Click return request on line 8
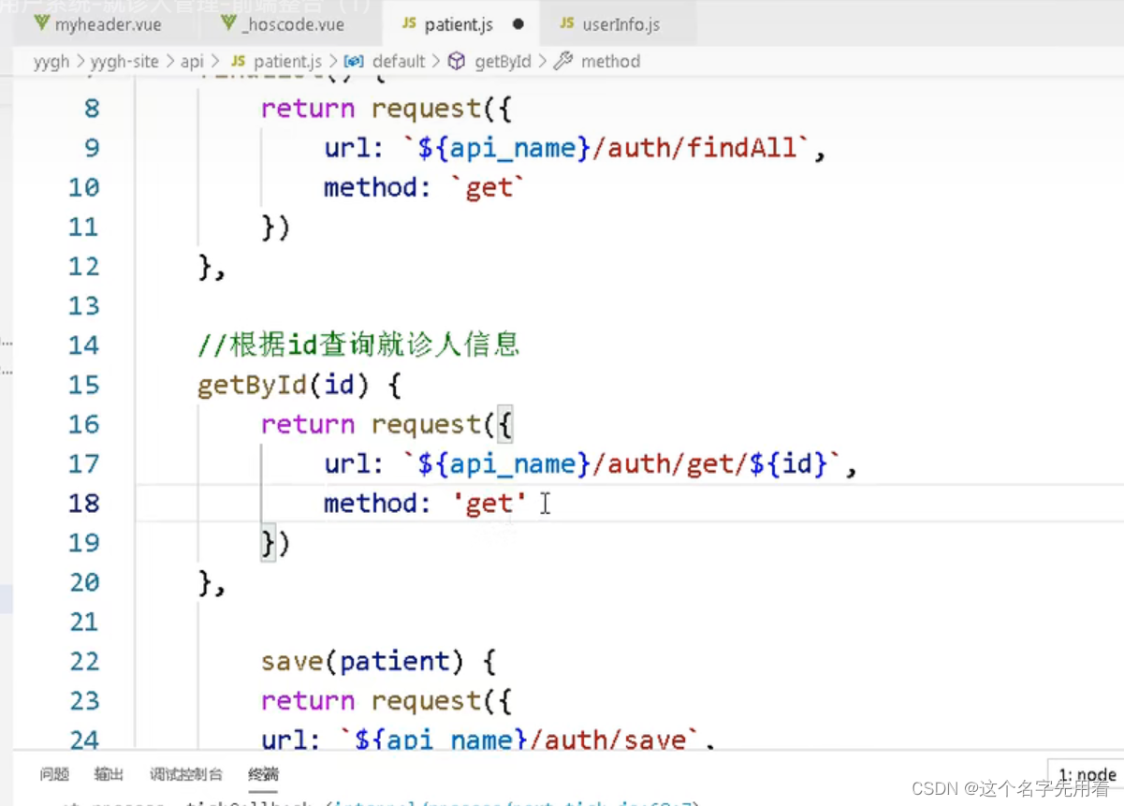The image size is (1124, 806). (x=371, y=109)
